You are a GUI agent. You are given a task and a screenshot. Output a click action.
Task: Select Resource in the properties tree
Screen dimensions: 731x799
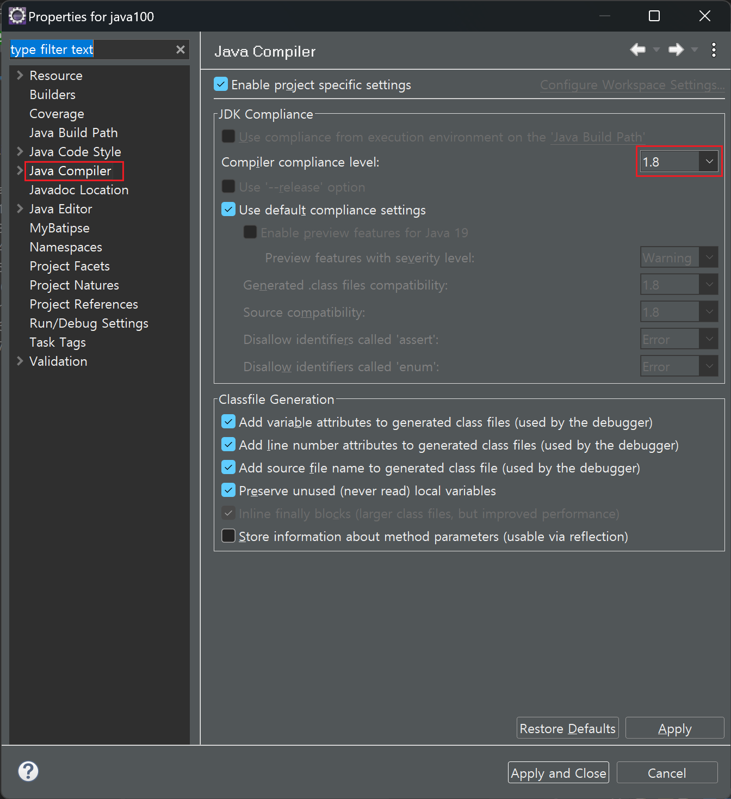click(56, 76)
